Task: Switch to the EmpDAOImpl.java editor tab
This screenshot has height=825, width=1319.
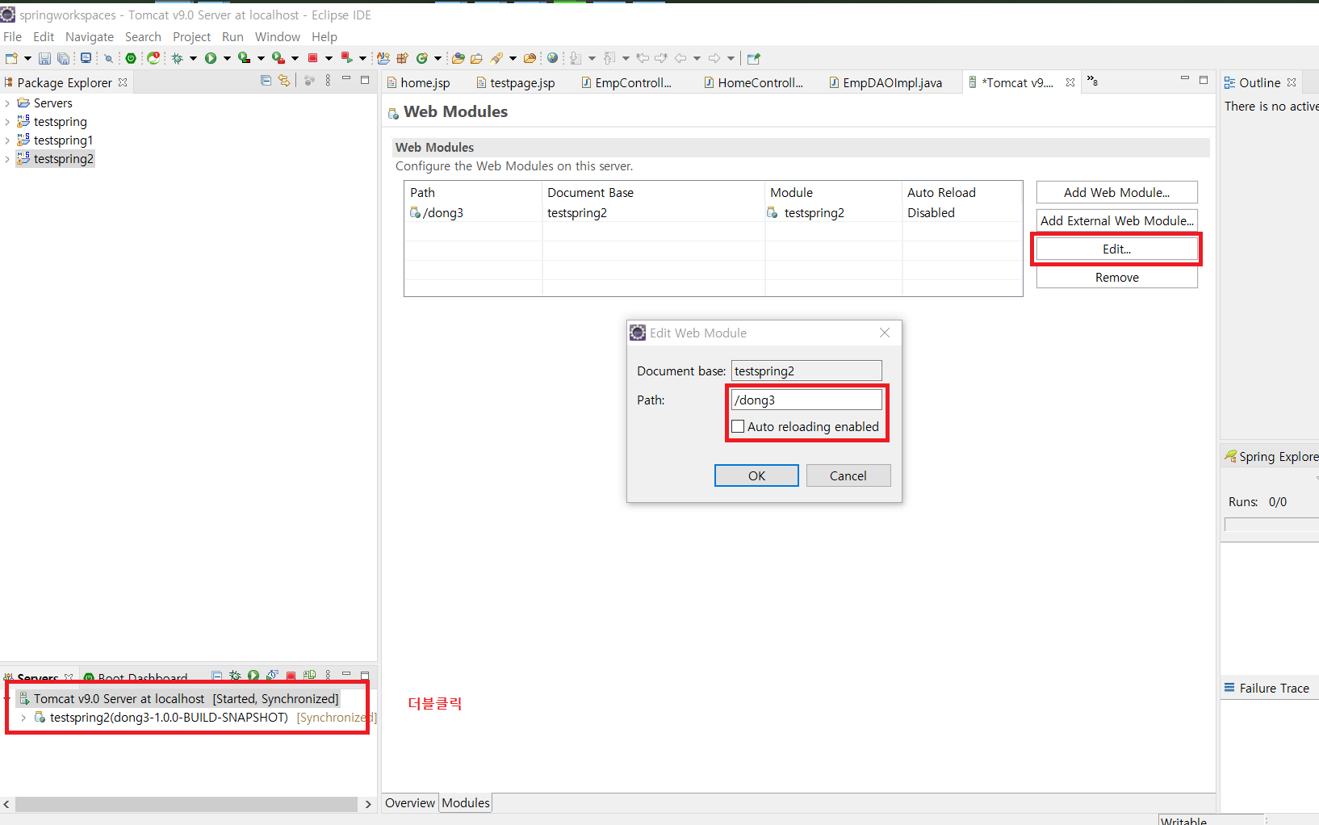Action: point(886,82)
